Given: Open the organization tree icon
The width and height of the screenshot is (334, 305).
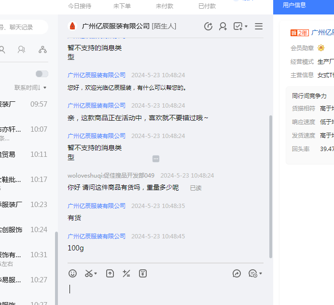Looking at the screenshot, I should (43, 49).
